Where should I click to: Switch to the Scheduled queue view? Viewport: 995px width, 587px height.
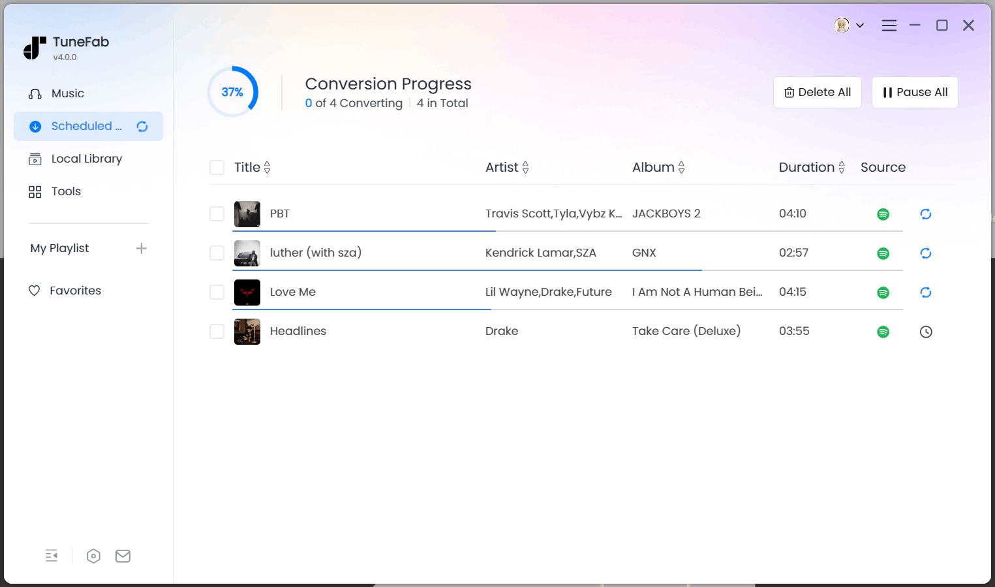click(x=87, y=126)
